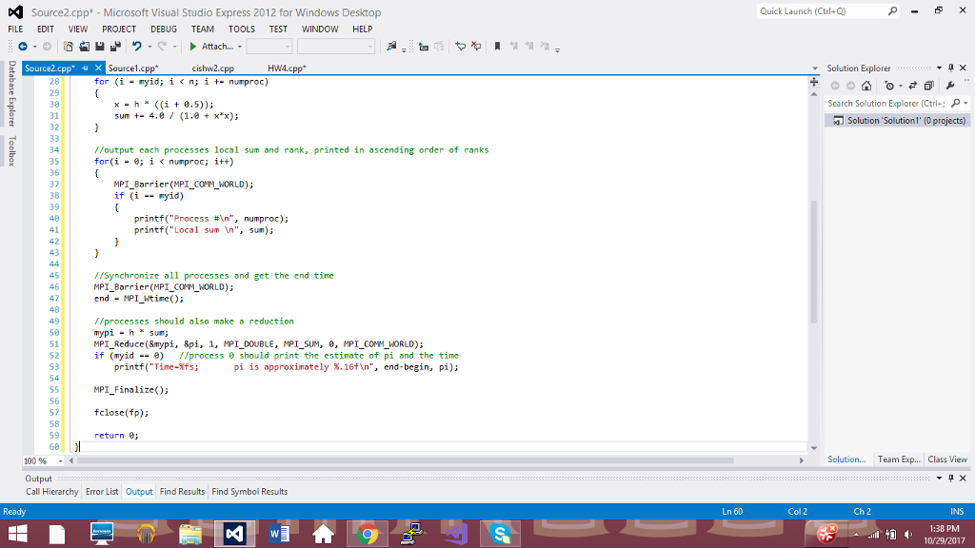Click the Undo icon on the toolbar
The height and width of the screenshot is (548, 975).
136,46
